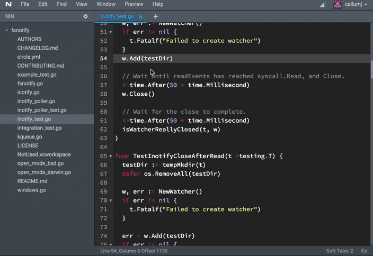Viewport: 373px width, 256px height.
Task: Click the signal indicator icon in title bar
Action: click(x=322, y=5)
